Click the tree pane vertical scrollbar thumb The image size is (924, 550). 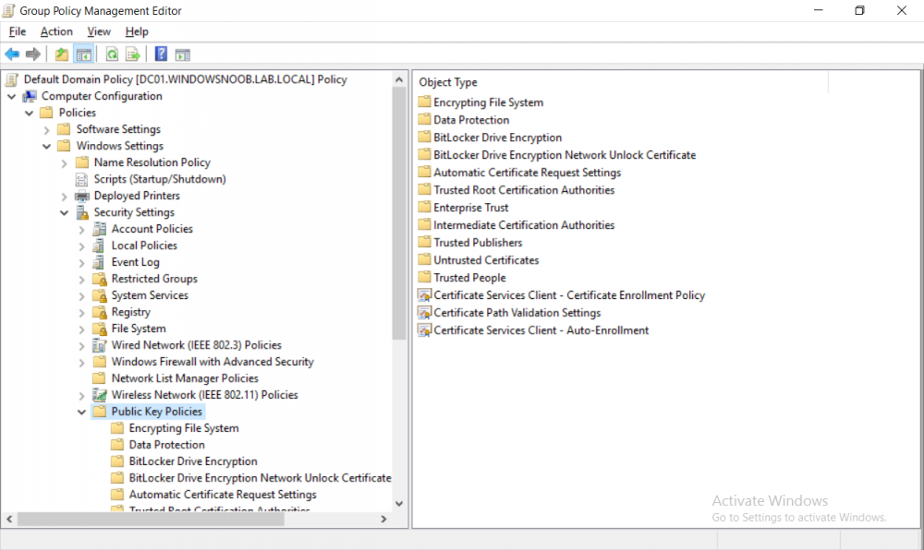tap(399, 213)
